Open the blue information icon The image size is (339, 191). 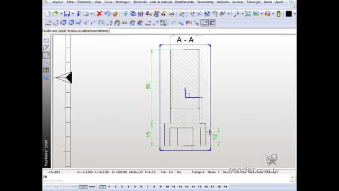(78, 14)
